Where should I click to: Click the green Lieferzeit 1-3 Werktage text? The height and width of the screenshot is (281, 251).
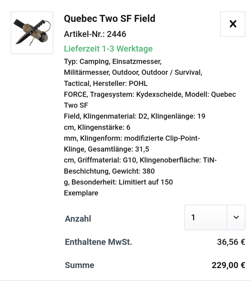point(108,49)
